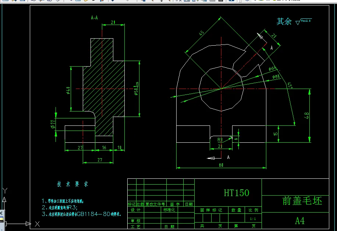This screenshot has width=337, height=231.
Task: Click the 6 slot depth dimension
Action: 236,139
